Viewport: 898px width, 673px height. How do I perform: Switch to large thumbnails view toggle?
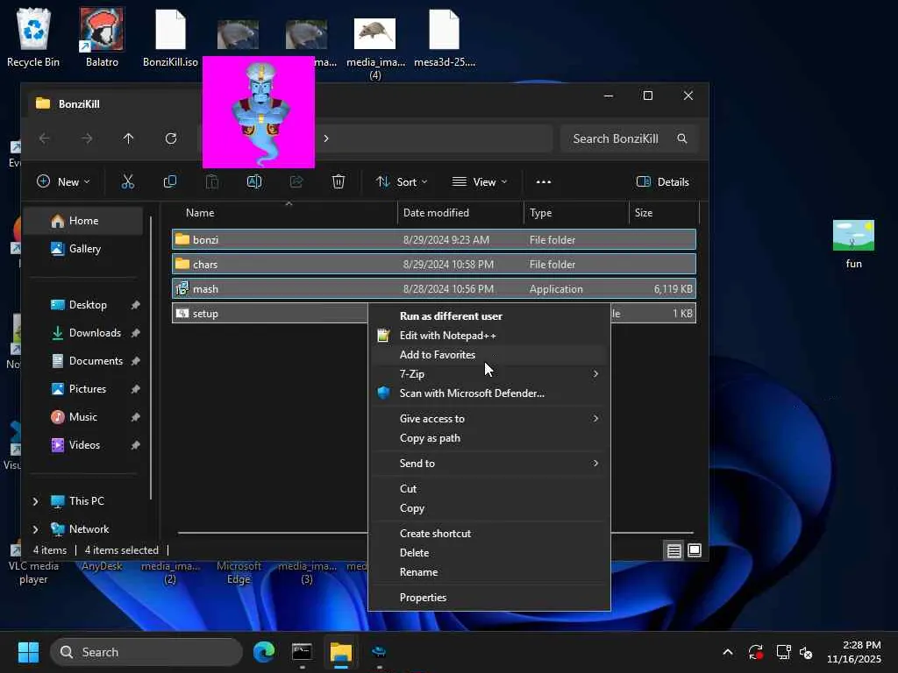pos(695,550)
